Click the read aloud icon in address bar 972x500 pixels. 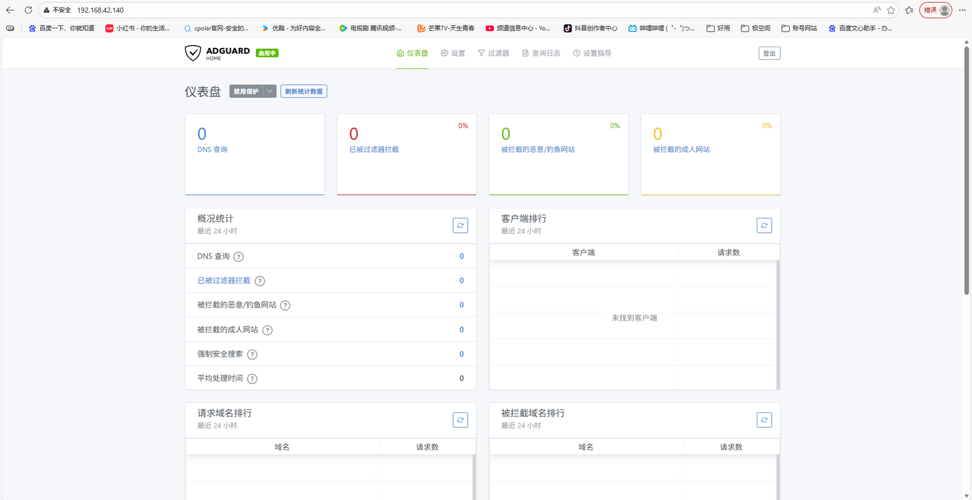point(876,10)
